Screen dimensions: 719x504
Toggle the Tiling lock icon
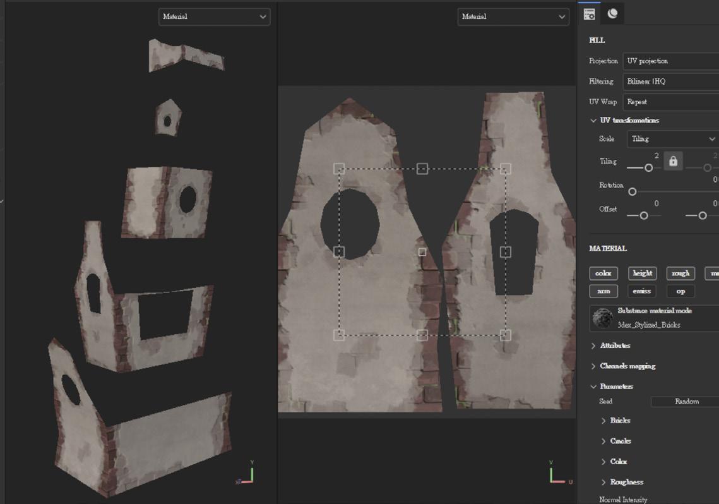click(x=673, y=161)
